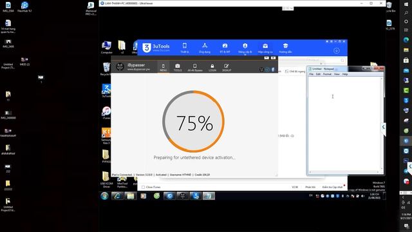This screenshot has height=232, width=412.
Task: Open the media player on the remote taskbar
Action: [143, 196]
